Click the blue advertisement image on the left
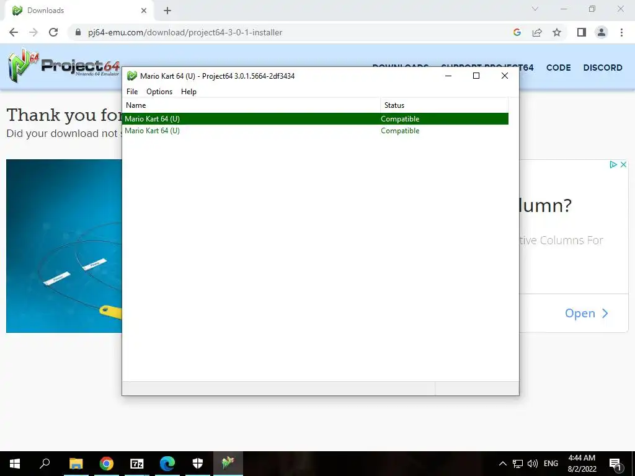This screenshot has height=476, width=635. click(64, 245)
